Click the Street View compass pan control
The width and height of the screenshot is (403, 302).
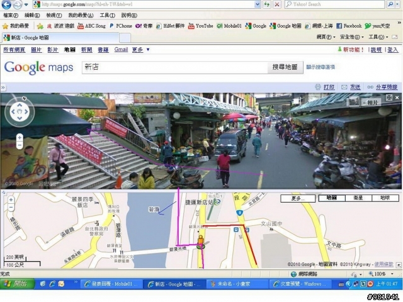(x=20, y=112)
